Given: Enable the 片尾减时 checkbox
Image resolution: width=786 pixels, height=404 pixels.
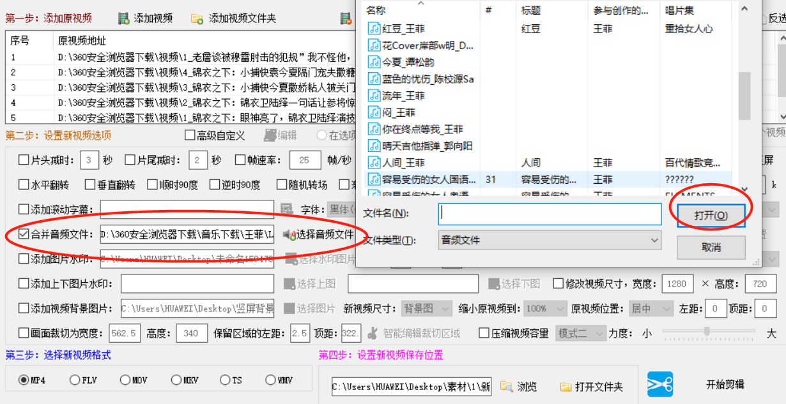Looking at the screenshot, I should [130, 160].
